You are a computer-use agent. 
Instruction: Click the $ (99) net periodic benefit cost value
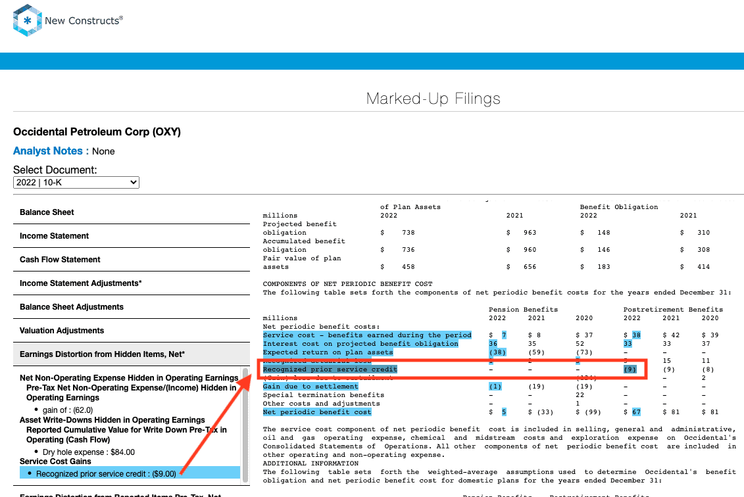pos(588,412)
